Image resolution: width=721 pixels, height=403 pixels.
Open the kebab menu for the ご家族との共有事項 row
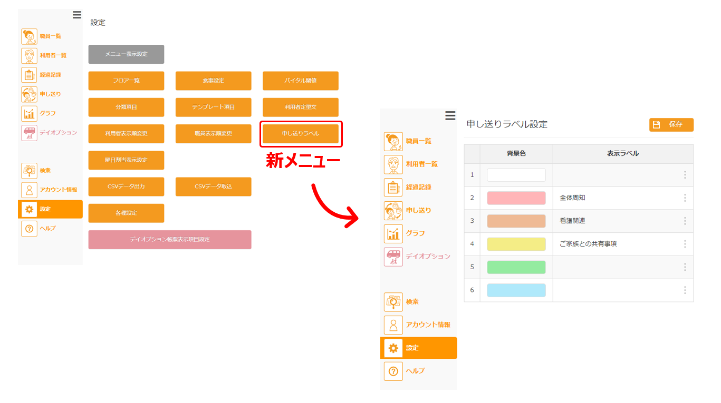(685, 244)
